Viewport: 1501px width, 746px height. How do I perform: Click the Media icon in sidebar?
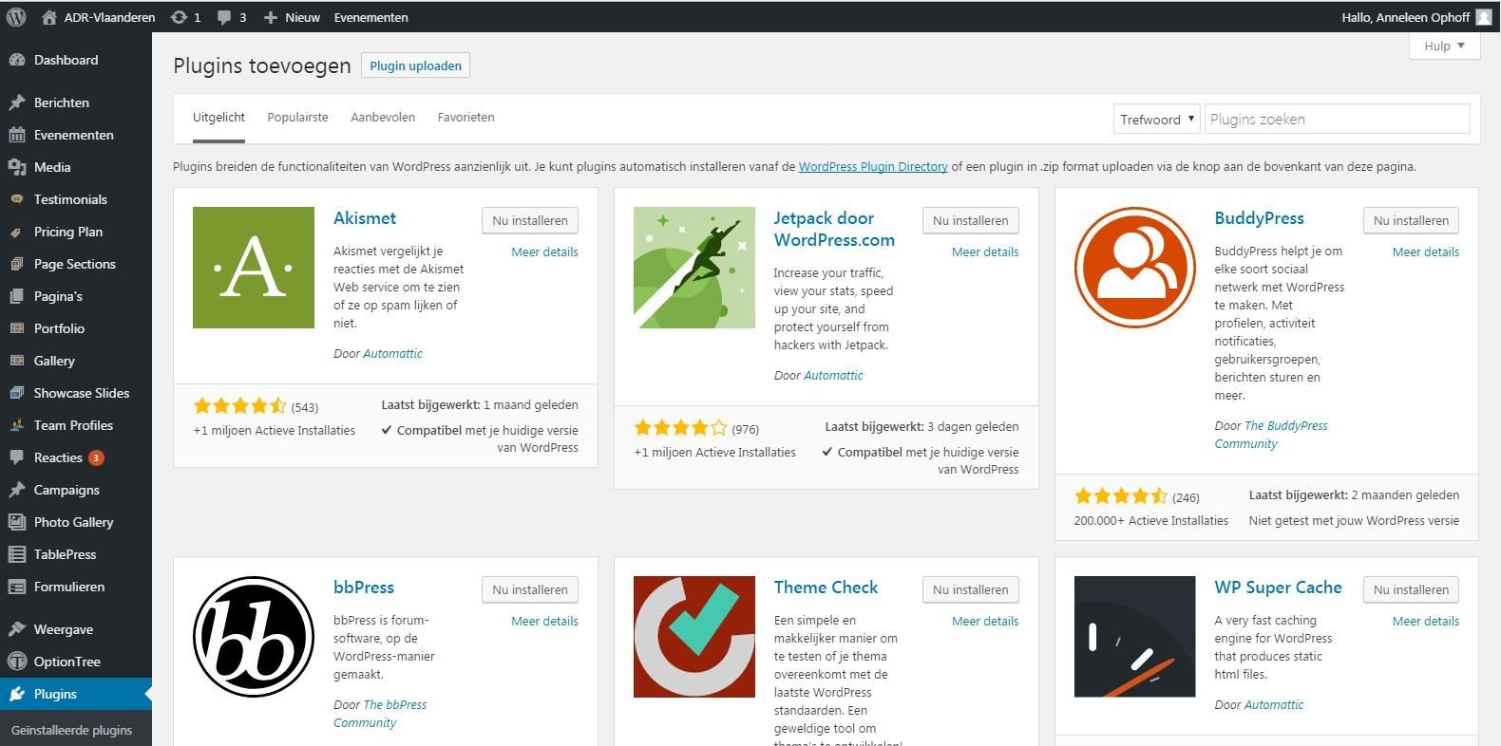[x=17, y=167]
